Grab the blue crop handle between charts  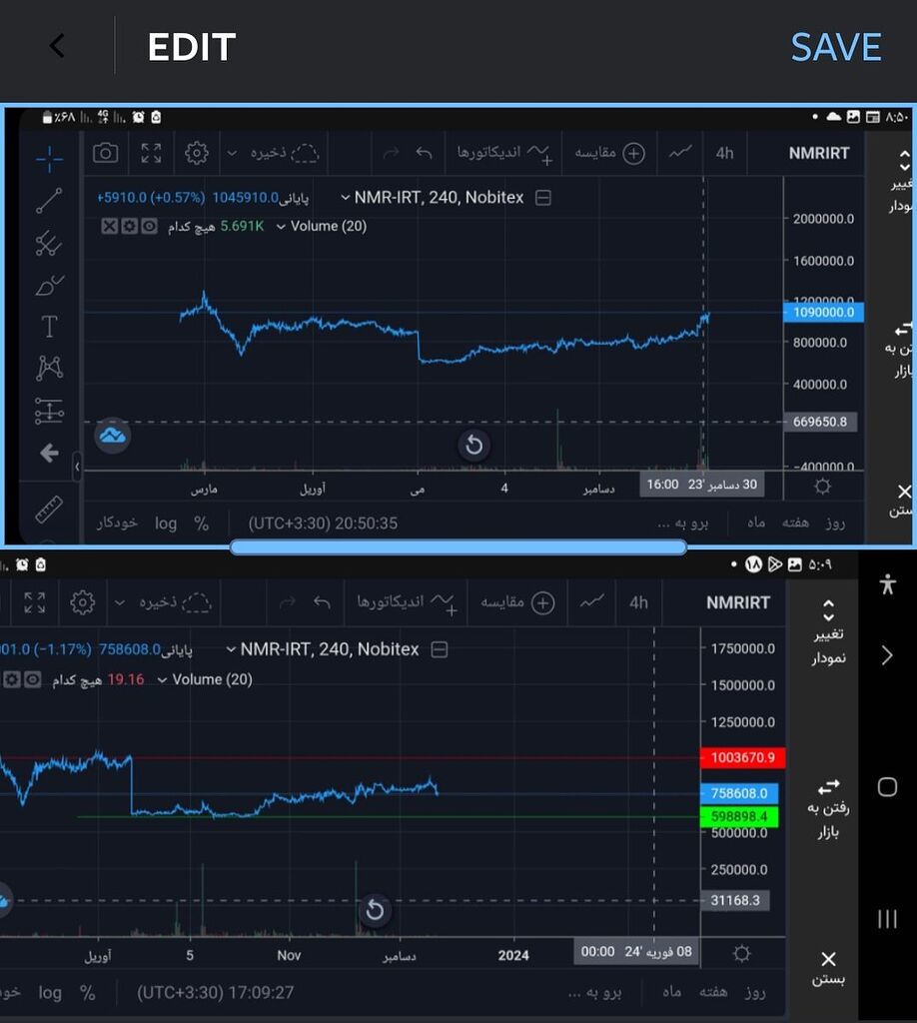[x=458, y=546]
